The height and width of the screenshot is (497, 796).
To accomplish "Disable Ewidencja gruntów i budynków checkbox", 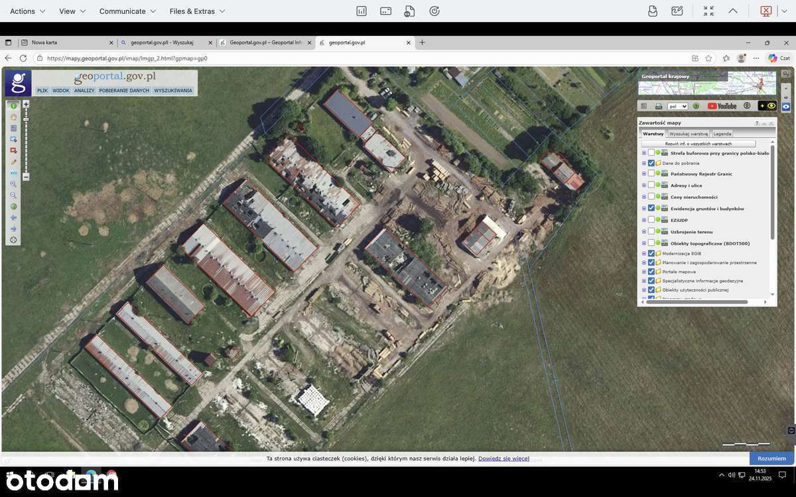I will pos(651,209).
